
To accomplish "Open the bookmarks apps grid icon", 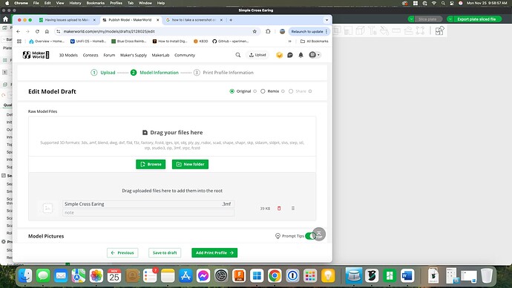I will [19, 41].
